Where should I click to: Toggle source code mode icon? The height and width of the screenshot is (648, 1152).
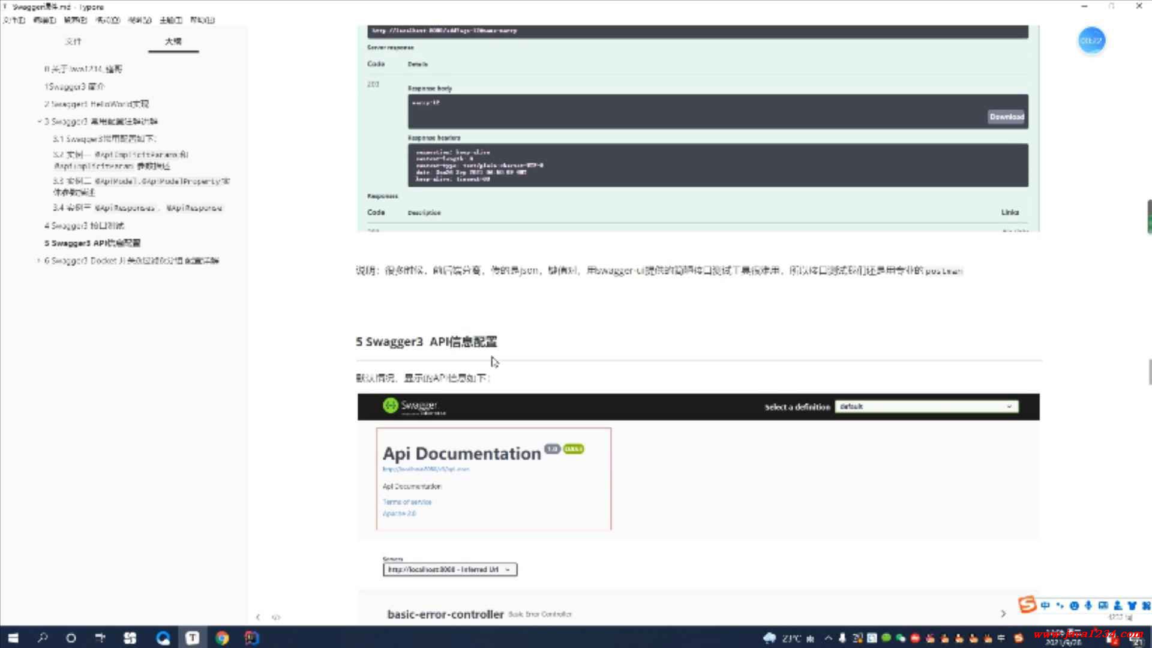point(276,617)
